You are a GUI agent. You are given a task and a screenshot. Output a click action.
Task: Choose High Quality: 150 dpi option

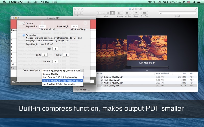point(62,77)
